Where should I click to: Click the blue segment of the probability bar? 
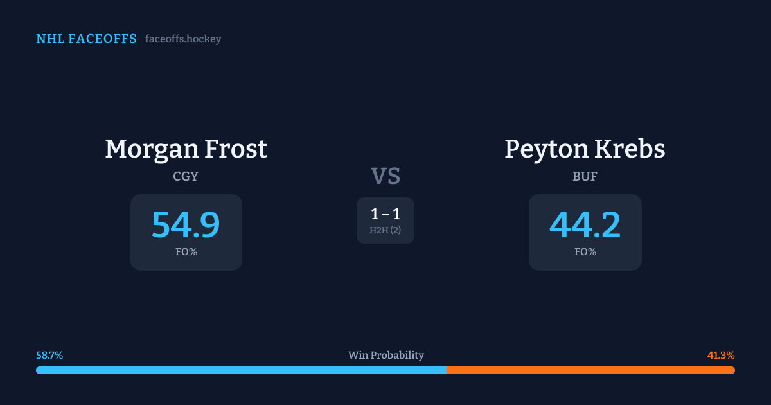pos(241,370)
